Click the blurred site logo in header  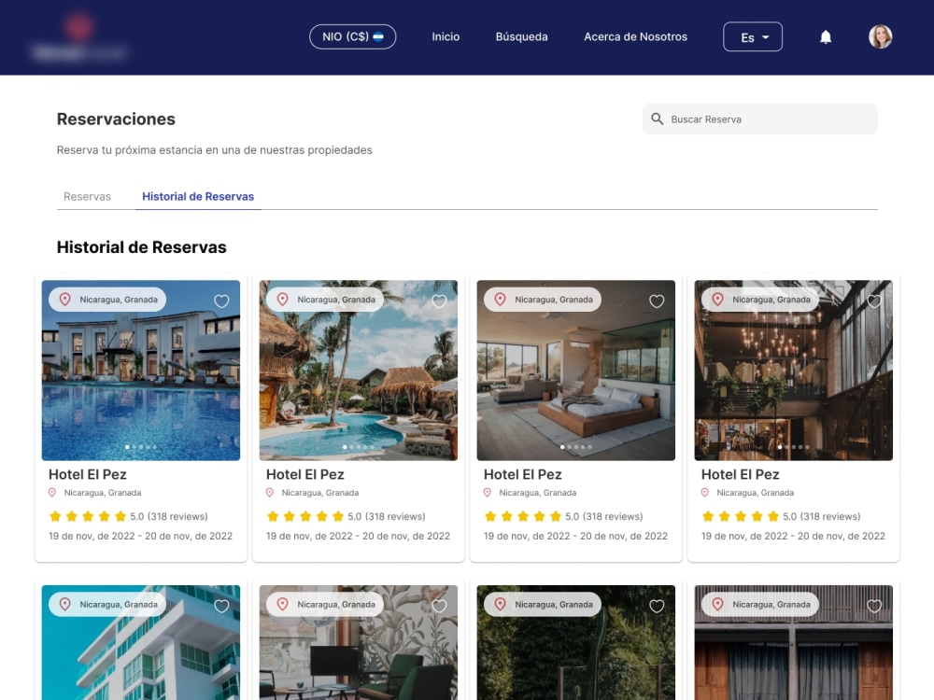click(79, 37)
